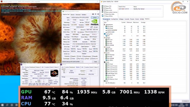Click the Bus Interface question mark icon

[98, 32]
